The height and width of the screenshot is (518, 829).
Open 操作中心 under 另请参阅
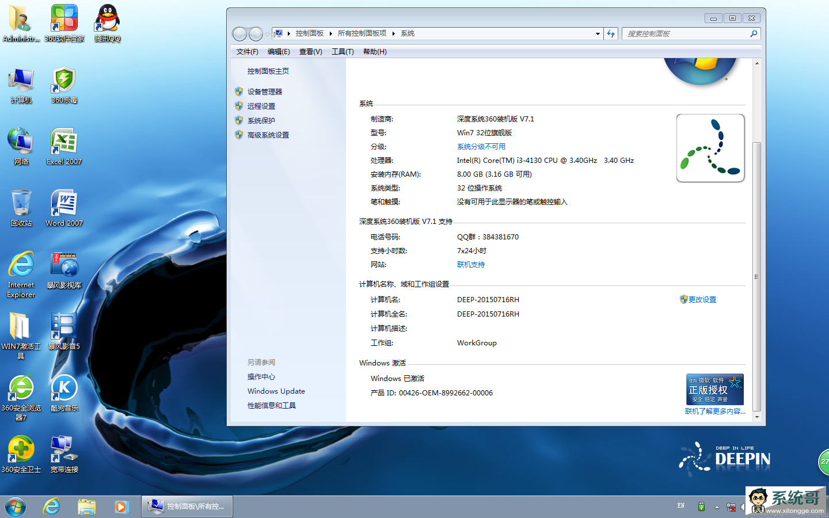click(x=261, y=377)
